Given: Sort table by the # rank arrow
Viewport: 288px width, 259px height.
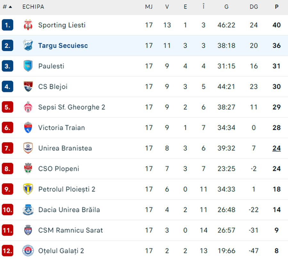Looking at the screenshot, I should click(8, 7).
